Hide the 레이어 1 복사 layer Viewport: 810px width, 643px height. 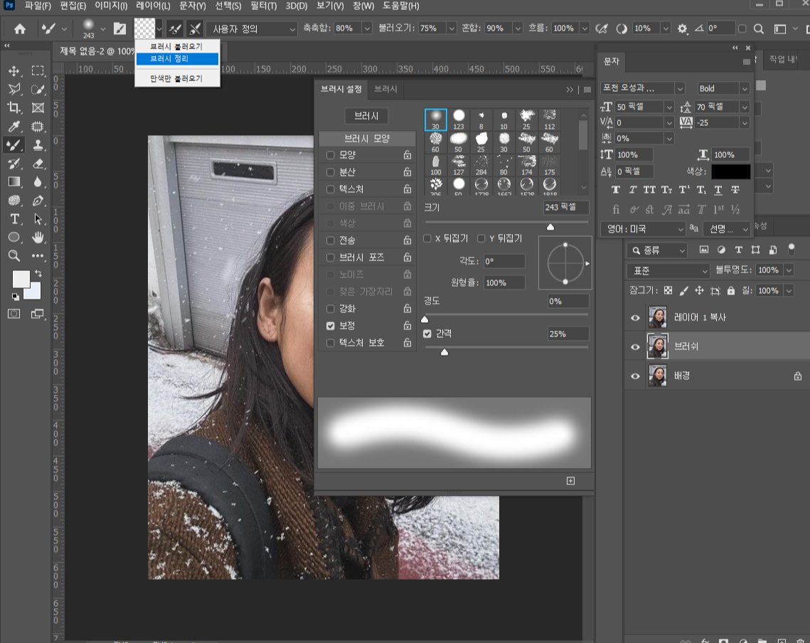click(x=635, y=318)
